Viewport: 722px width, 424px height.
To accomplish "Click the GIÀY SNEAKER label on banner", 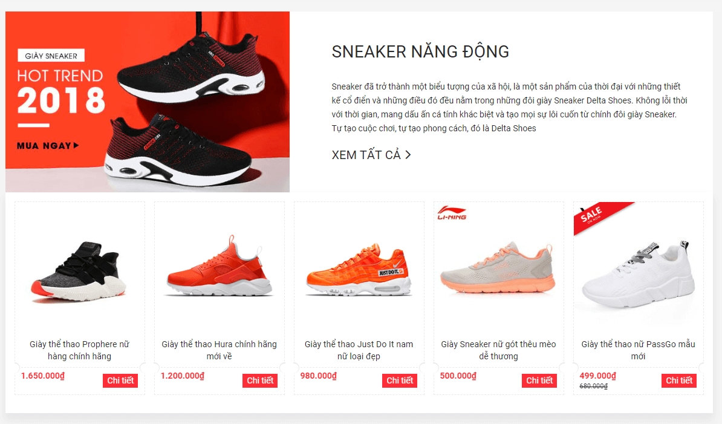I will tap(51, 56).
